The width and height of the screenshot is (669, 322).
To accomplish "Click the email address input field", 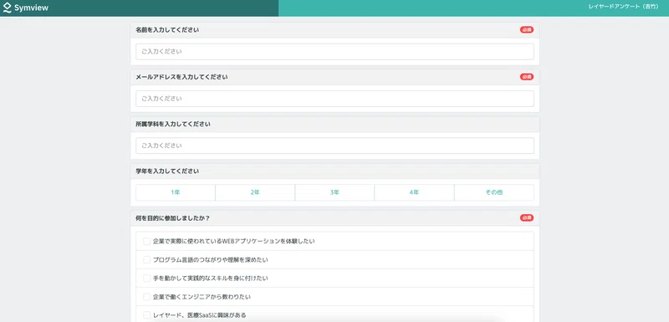I will click(334, 99).
